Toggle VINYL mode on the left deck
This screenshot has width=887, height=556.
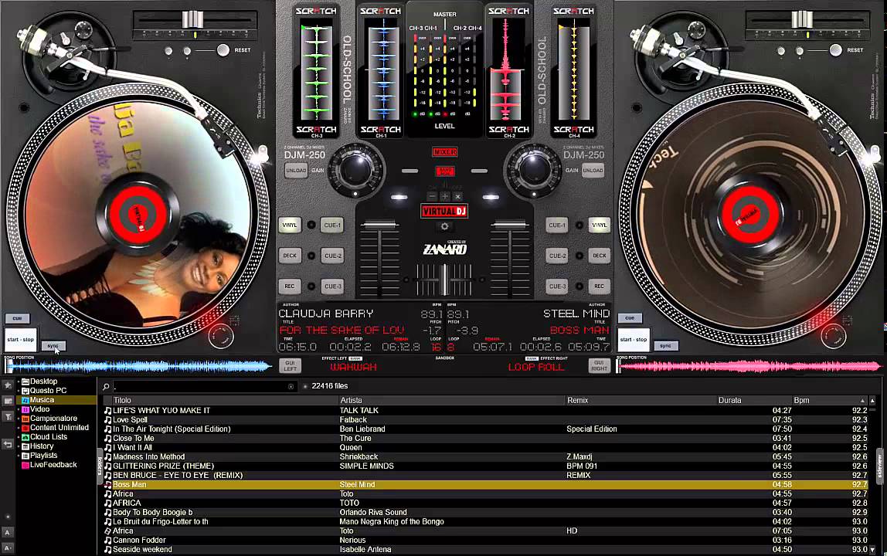tap(290, 225)
